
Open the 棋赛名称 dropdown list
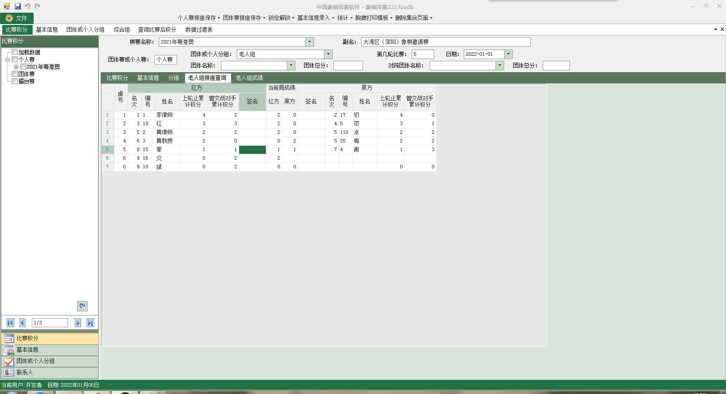click(309, 42)
